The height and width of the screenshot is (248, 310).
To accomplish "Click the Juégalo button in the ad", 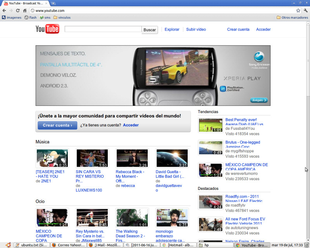I will [259, 100].
